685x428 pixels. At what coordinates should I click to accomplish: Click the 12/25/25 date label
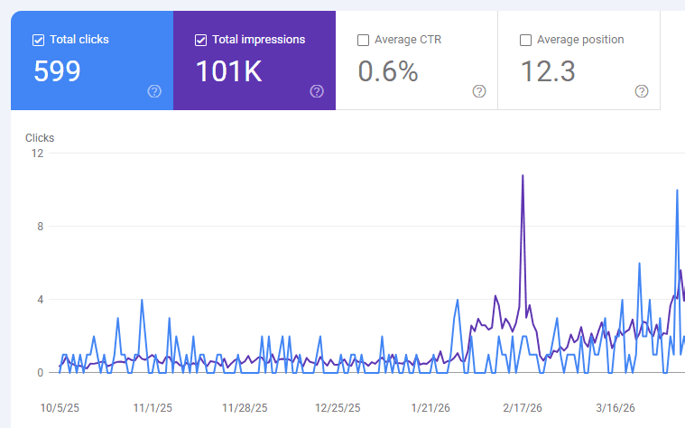pos(338,408)
